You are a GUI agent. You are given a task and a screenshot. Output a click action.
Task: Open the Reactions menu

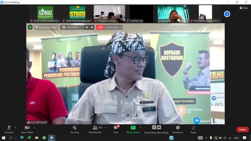(x=178, y=130)
